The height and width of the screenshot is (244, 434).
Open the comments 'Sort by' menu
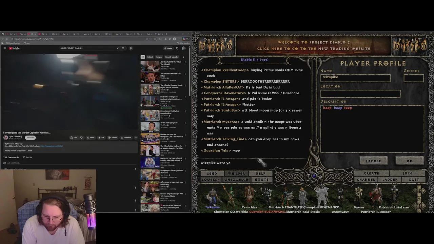(x=27, y=157)
